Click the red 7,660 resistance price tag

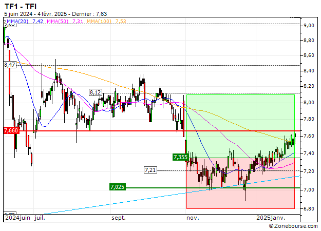[11, 131]
